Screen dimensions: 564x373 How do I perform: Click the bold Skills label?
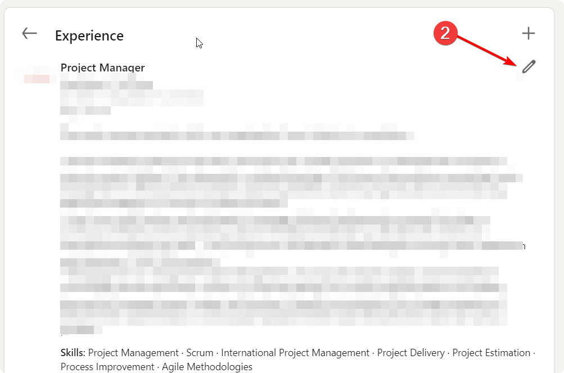tap(73, 353)
